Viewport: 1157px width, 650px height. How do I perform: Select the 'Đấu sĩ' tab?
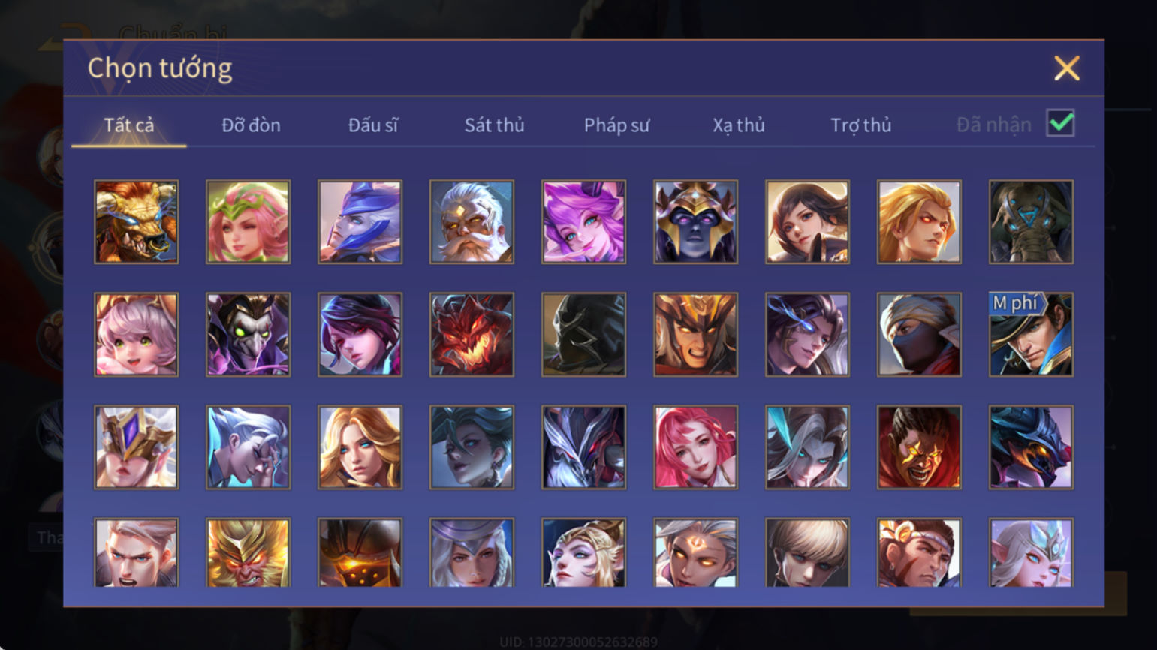pos(373,125)
